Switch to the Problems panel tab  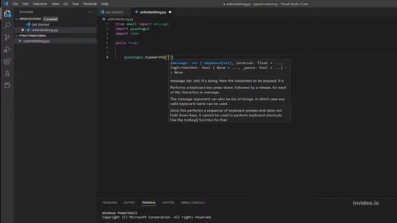110,203
